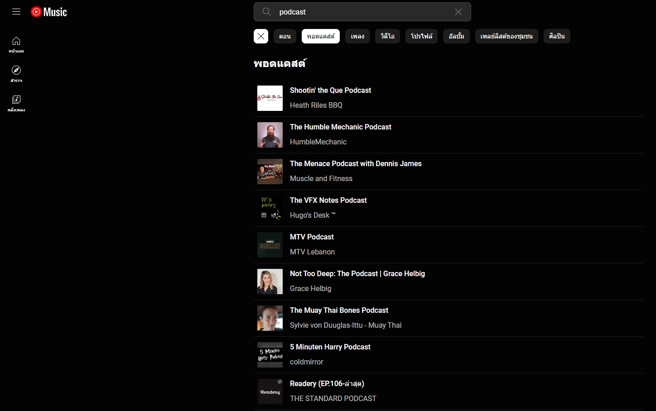Viewport: 656px width, 411px height.
Task: Open The Humble Mechanic Podcast thumbnail
Action: 270,135
